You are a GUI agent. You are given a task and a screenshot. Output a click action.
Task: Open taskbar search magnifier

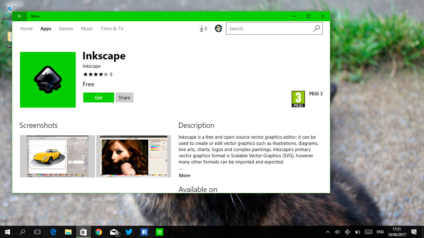coord(23,232)
